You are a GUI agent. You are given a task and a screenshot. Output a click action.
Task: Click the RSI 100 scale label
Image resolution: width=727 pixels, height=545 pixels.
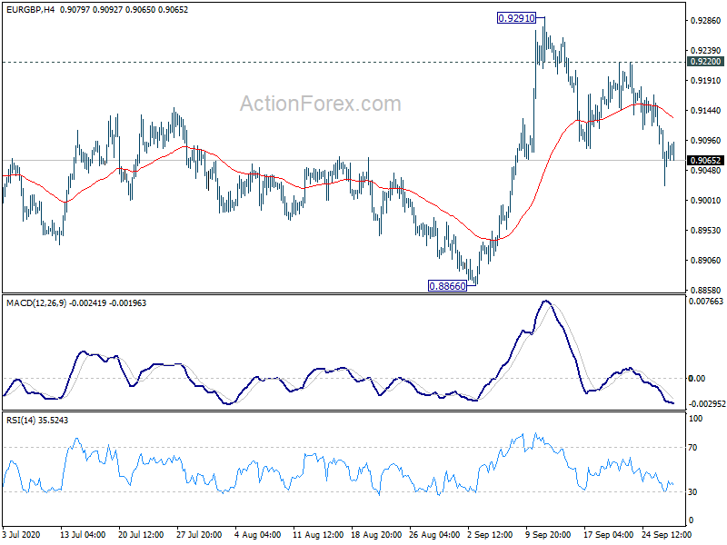(x=695, y=419)
